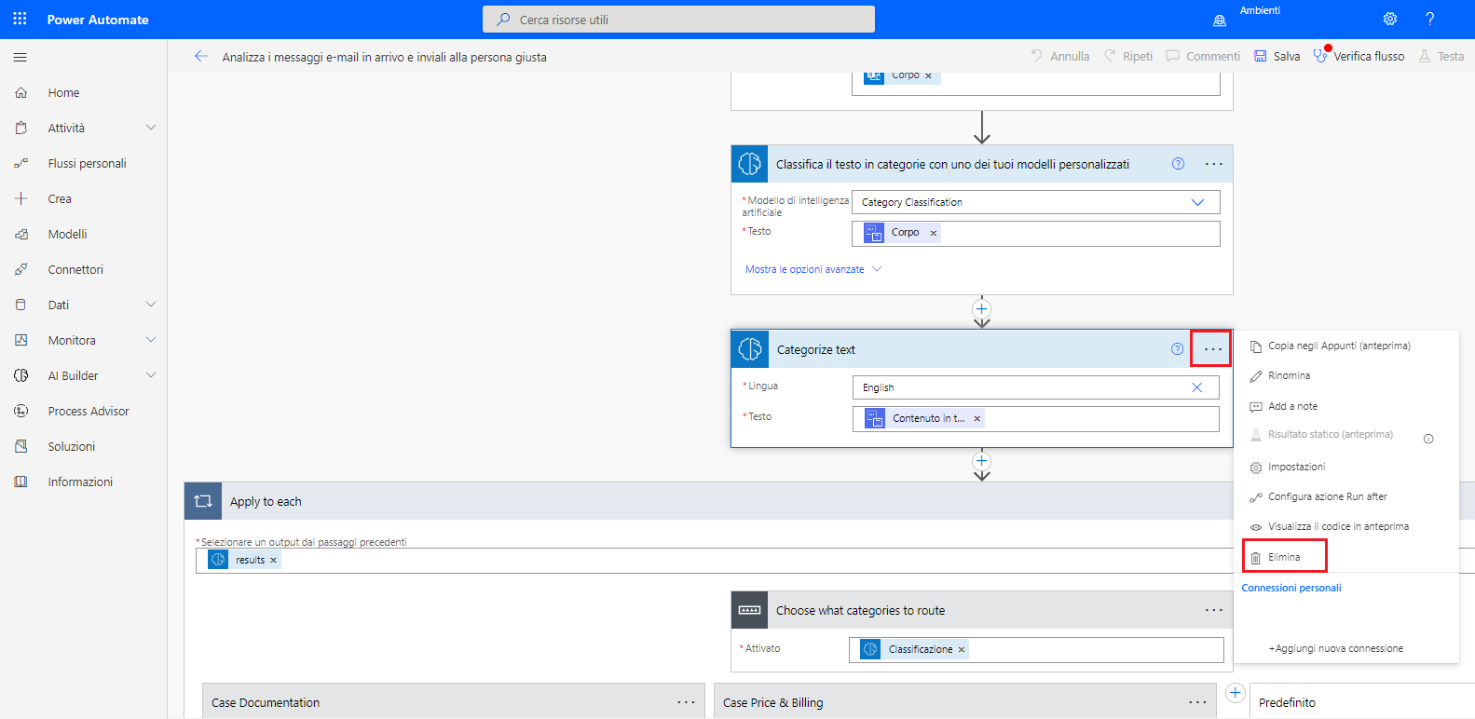Screen dimensions: 1475x719
Task: Open the app launcher waffle icon
Action: pos(20,19)
